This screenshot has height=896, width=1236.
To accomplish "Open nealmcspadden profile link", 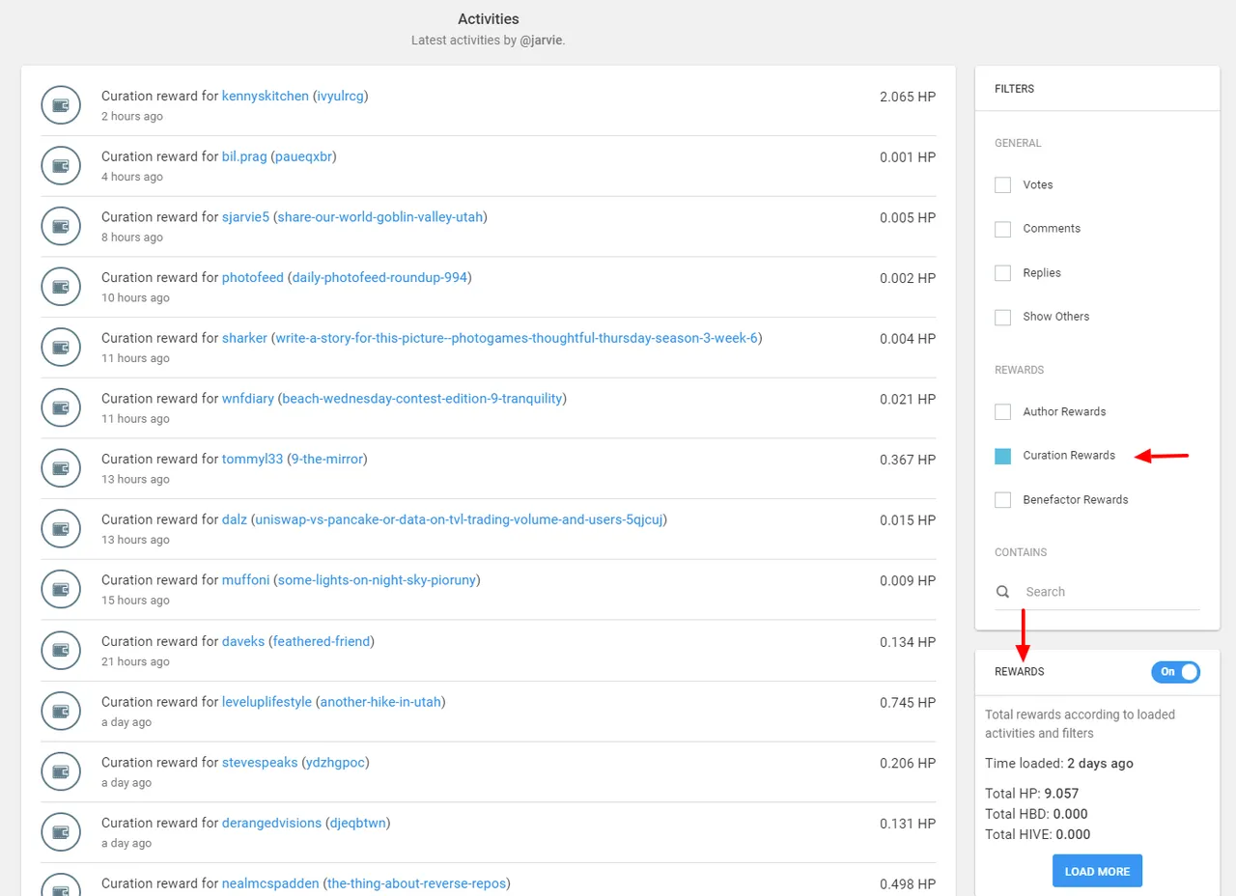I will (x=270, y=883).
